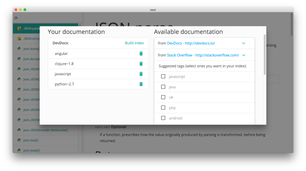
Task: Click the dialog's vertical scrollbar thumb
Action: (265, 55)
